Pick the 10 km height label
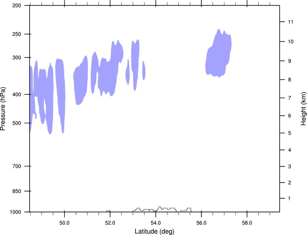This screenshot has width=307, height=235. coord(291,42)
